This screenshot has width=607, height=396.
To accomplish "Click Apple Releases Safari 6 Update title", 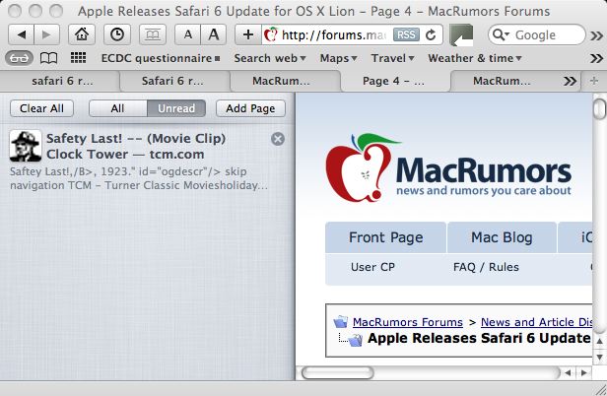I will 479,338.
